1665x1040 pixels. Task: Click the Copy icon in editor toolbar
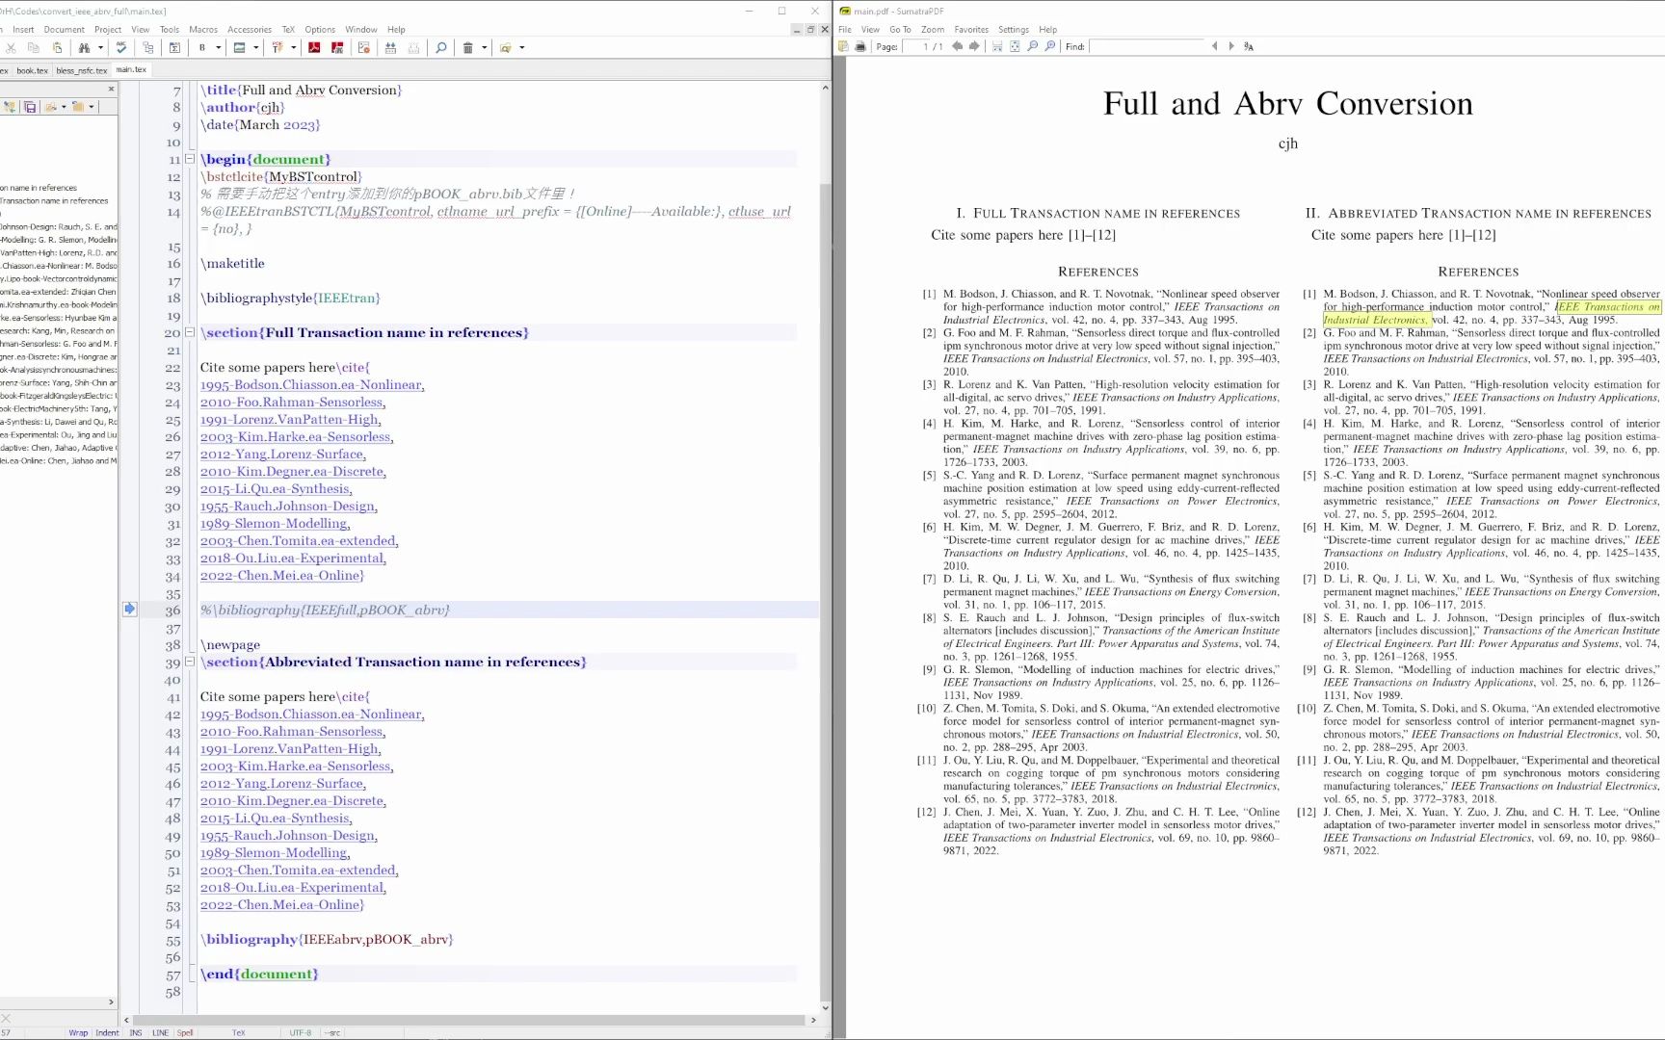(x=33, y=47)
